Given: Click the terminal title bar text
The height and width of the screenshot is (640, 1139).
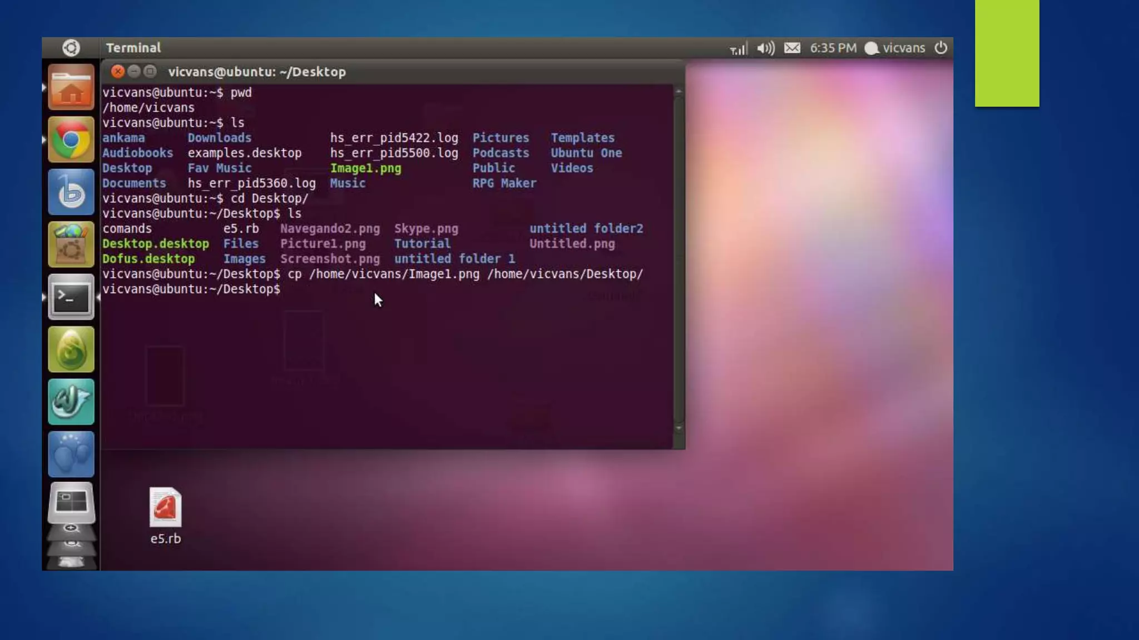Looking at the screenshot, I should (257, 72).
